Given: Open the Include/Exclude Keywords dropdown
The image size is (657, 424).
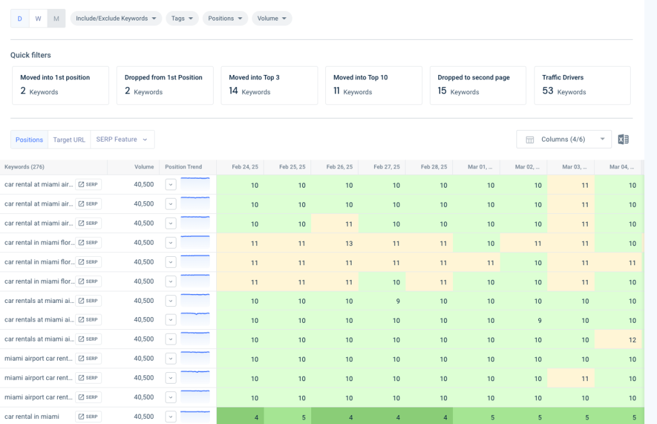Looking at the screenshot, I should point(115,19).
